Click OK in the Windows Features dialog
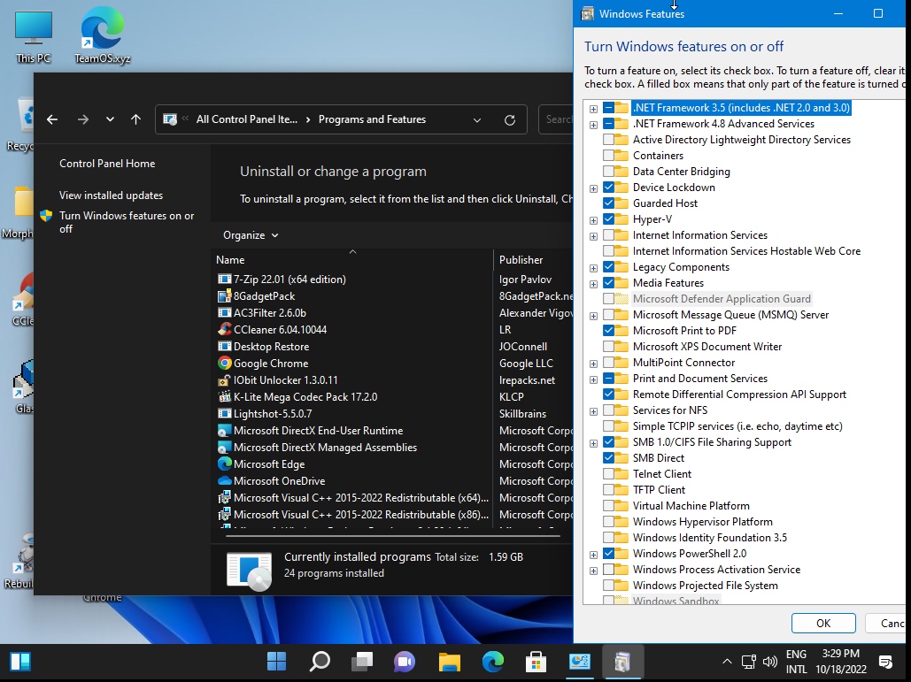 click(x=822, y=623)
